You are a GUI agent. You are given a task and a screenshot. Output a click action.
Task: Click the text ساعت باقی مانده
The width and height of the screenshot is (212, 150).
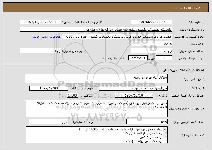point(115,58)
